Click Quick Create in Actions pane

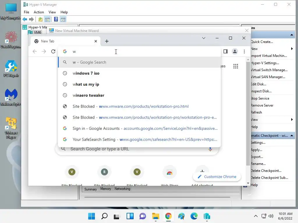(262, 42)
